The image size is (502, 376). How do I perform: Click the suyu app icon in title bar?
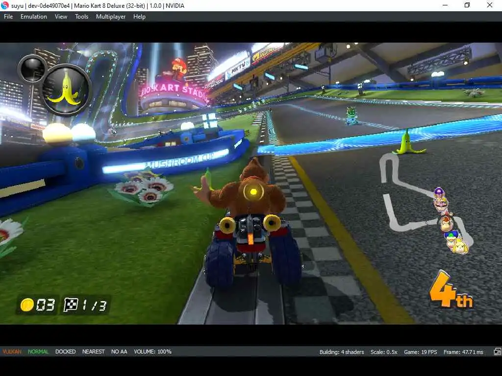[x=5, y=5]
